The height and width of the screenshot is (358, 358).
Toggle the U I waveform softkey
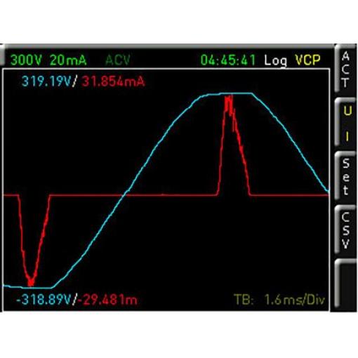point(345,123)
